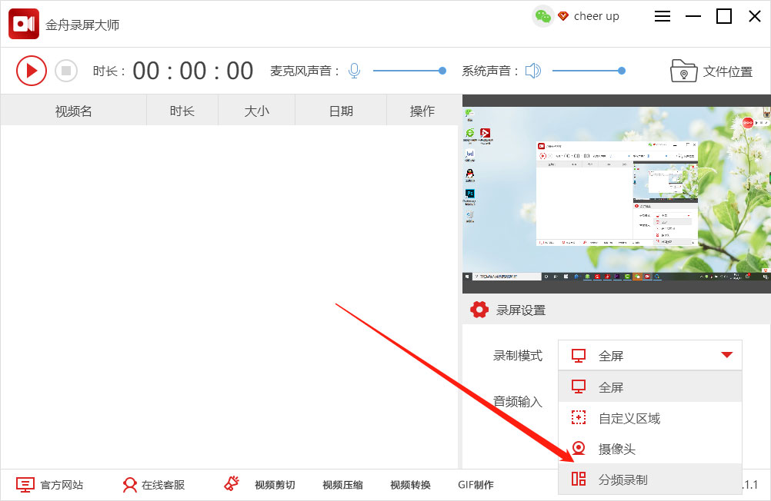Mute the microphone

point(353,70)
